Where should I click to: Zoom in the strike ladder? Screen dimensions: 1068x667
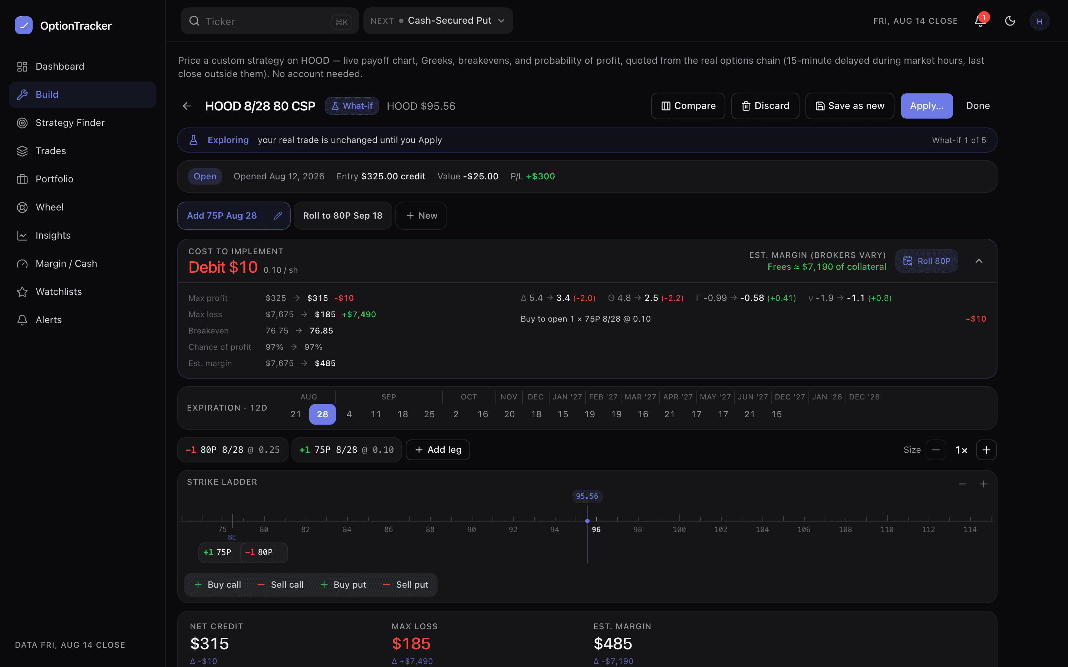click(x=983, y=484)
